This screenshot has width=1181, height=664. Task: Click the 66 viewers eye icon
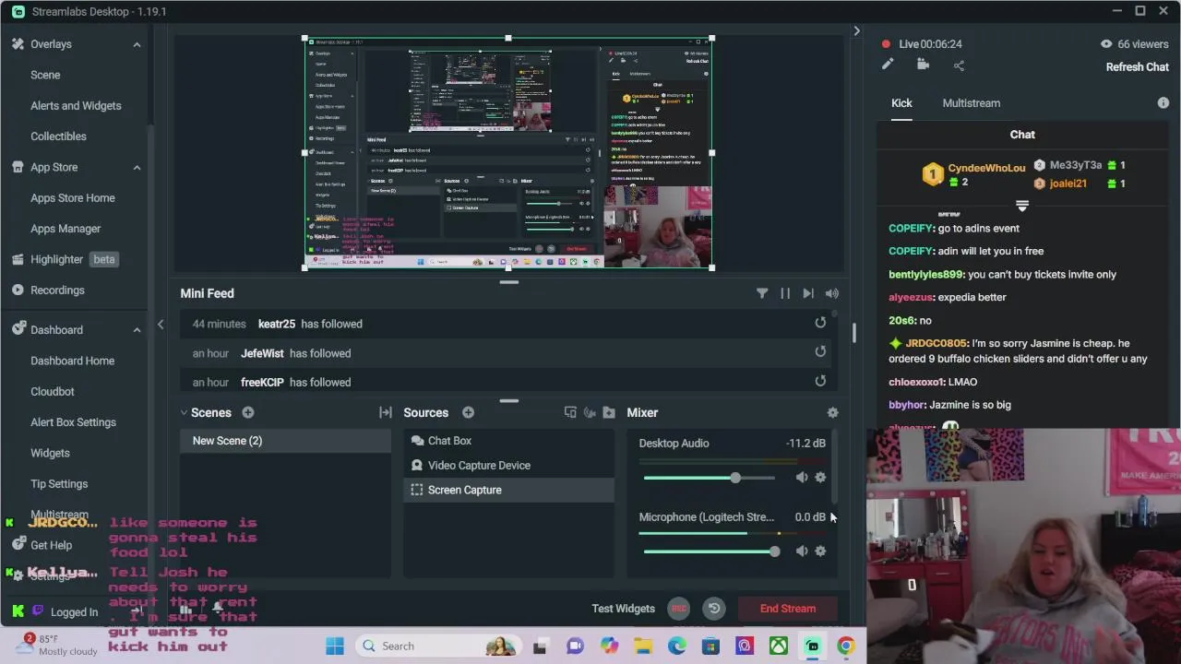[1106, 44]
